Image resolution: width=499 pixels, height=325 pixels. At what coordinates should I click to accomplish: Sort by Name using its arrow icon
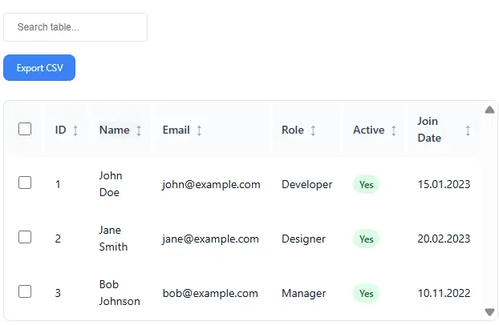coord(139,130)
